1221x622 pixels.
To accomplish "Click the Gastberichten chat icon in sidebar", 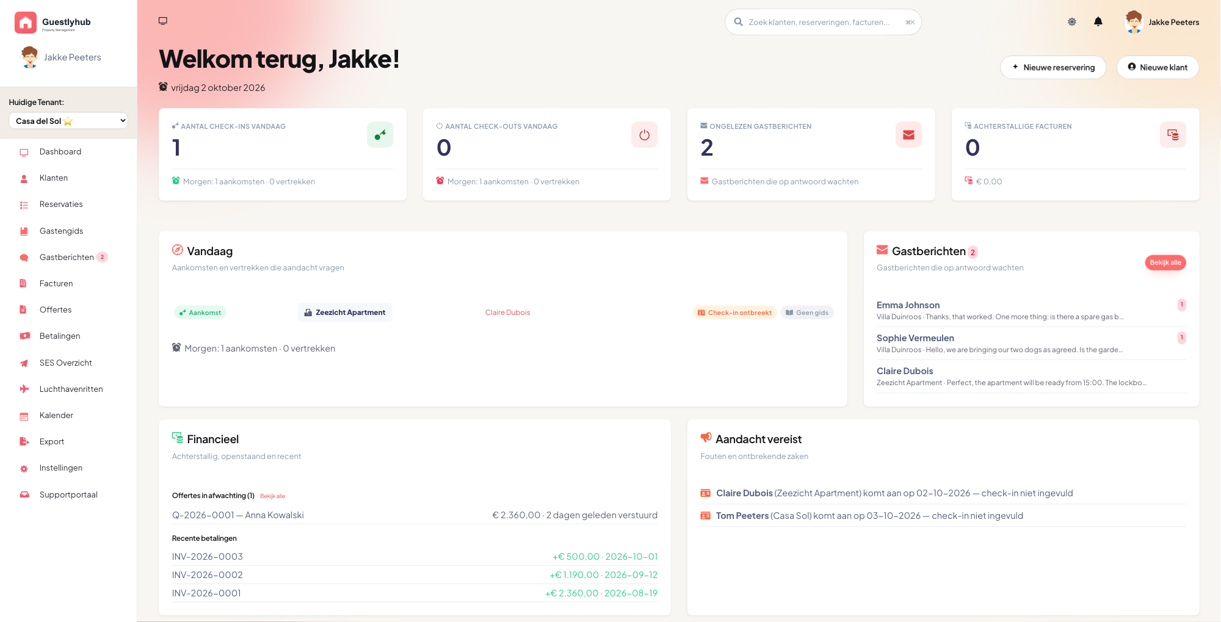I will (x=24, y=258).
